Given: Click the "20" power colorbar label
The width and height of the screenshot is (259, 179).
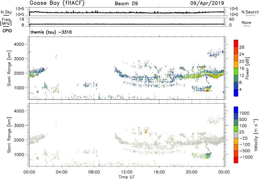Looking at the screenshot, I should pos(242,61).
